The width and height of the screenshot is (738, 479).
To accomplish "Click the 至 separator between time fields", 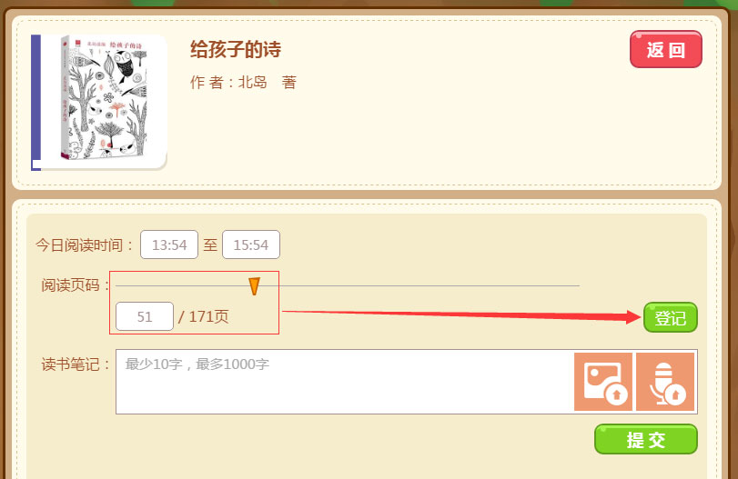I will pyautogui.click(x=210, y=244).
